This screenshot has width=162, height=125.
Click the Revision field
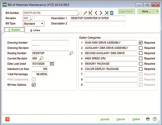26,18
